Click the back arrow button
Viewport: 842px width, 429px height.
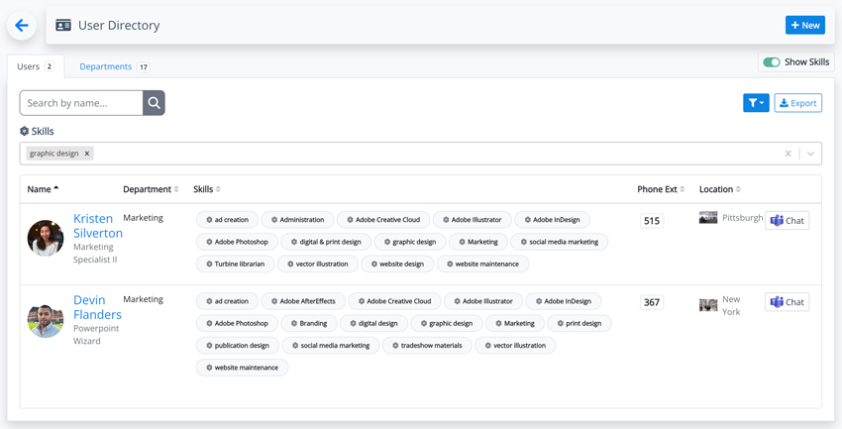tap(22, 26)
